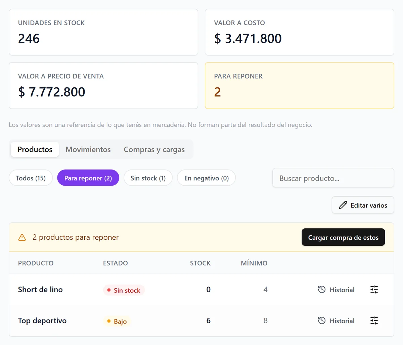This screenshot has width=403, height=345.
Task: Click minimum value 4 for Short de lino
Action: click(266, 290)
